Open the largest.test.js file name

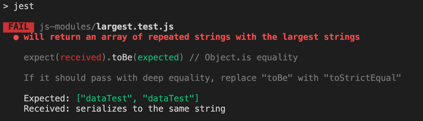click(135, 27)
